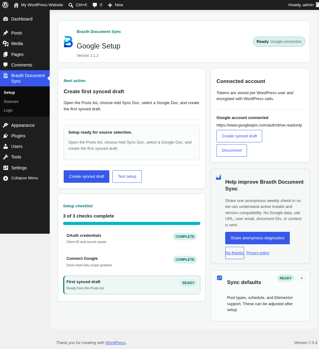Click the Connect Google checklist title
This screenshot has height=349, width=319.
(82, 259)
